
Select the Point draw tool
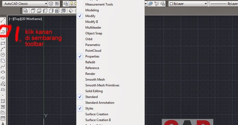(x=3, y=95)
